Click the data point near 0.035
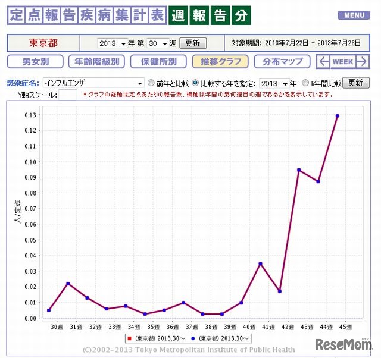Screen dimensions: 381x358 261,264
